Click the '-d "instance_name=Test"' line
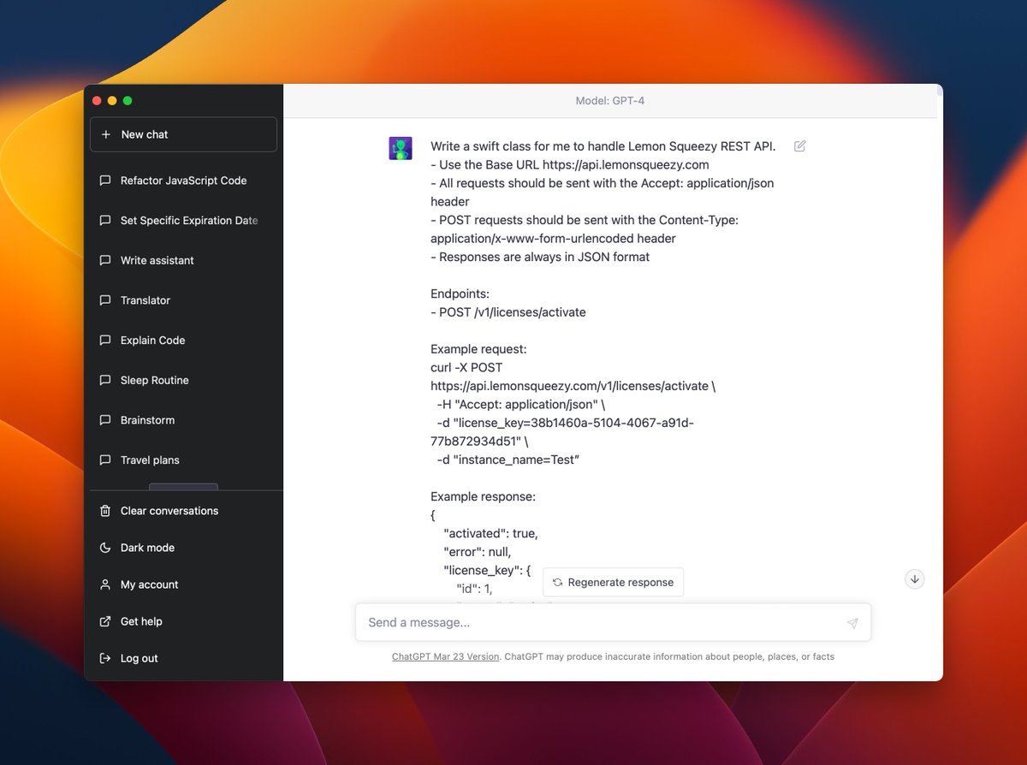The width and height of the screenshot is (1027, 765). [508, 460]
